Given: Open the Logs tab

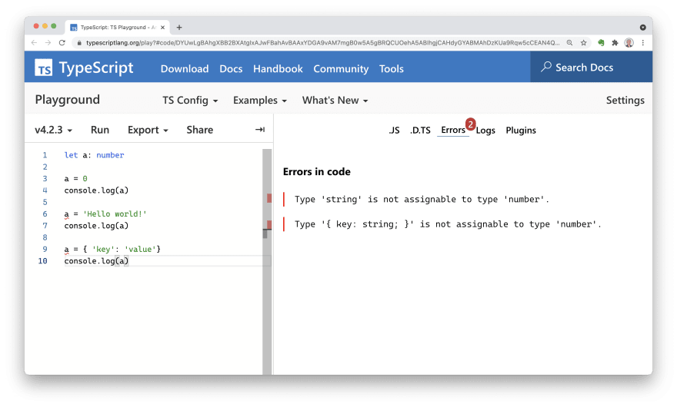Looking at the screenshot, I should (485, 131).
